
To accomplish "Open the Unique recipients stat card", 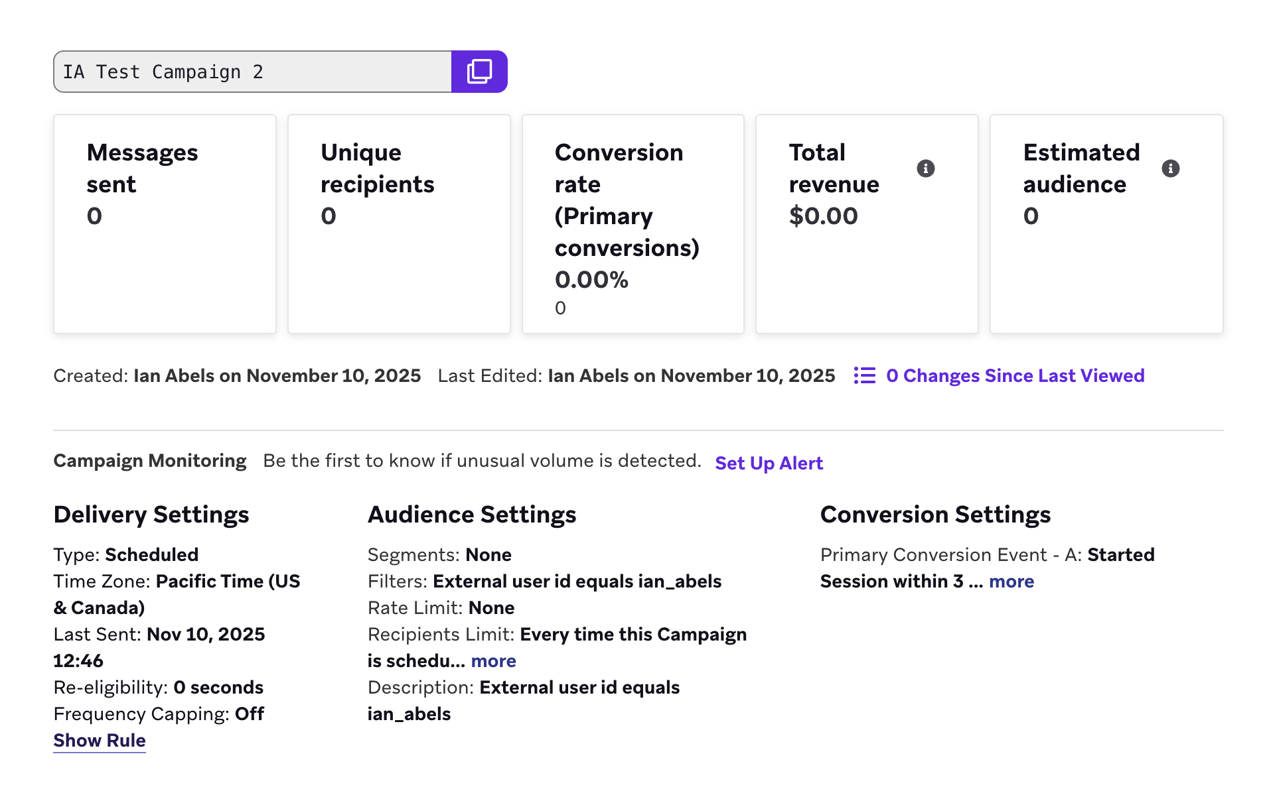I will point(398,224).
